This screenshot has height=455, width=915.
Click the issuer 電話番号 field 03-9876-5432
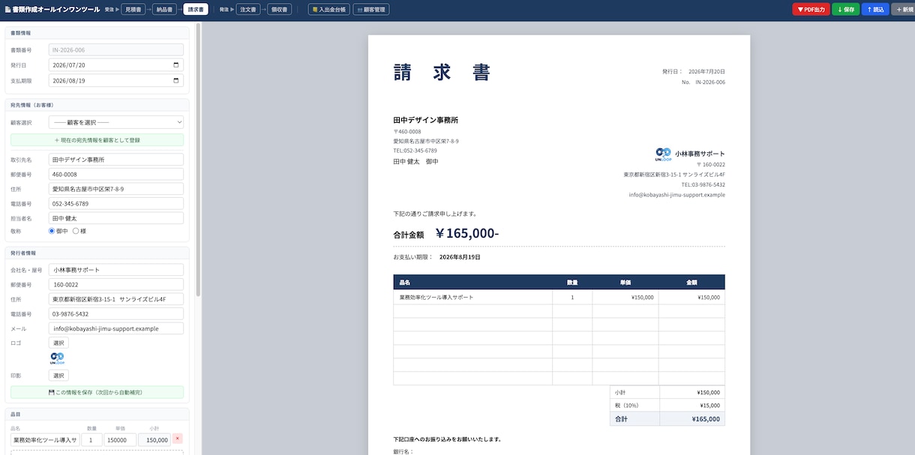coord(116,314)
